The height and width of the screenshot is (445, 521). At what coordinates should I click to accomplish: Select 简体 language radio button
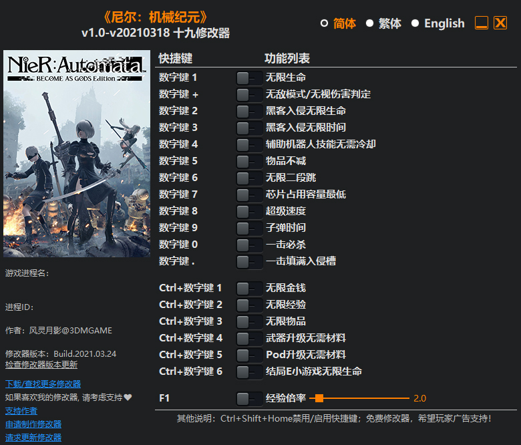(324, 23)
